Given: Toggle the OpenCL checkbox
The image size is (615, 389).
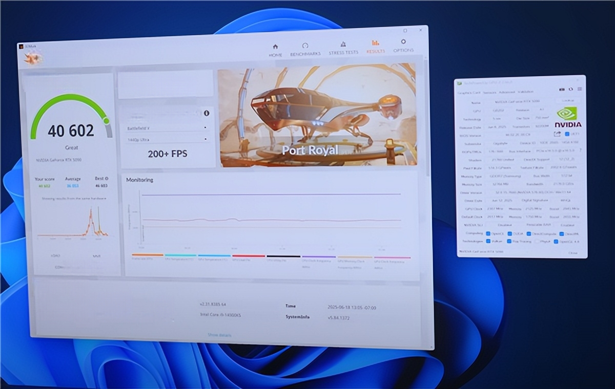Looking at the screenshot, I should (488, 233).
